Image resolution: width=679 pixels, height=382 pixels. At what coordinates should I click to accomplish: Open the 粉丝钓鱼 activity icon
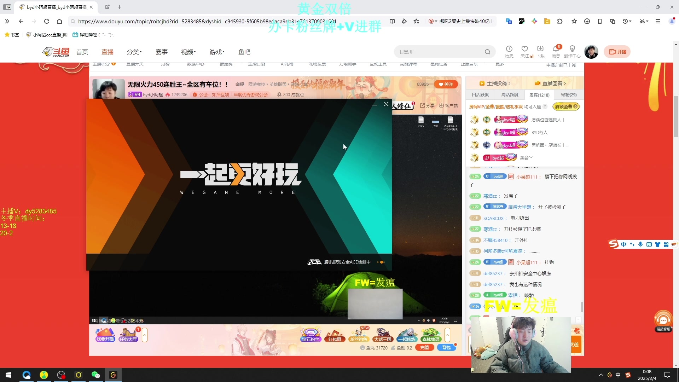tap(358, 335)
